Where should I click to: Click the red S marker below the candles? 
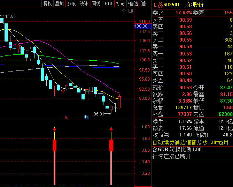click(66, 118)
